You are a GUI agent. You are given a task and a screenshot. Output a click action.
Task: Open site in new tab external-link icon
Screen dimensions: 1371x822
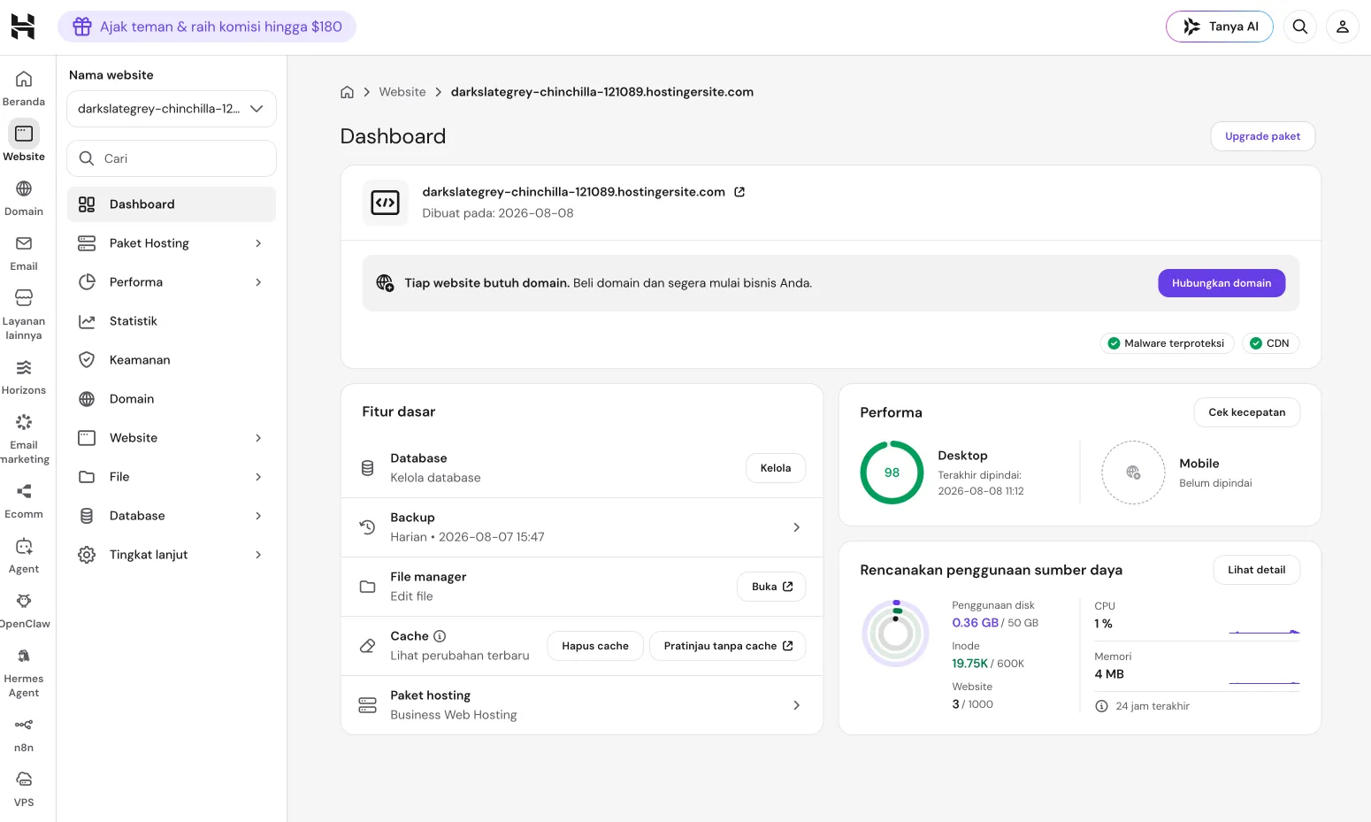click(739, 192)
